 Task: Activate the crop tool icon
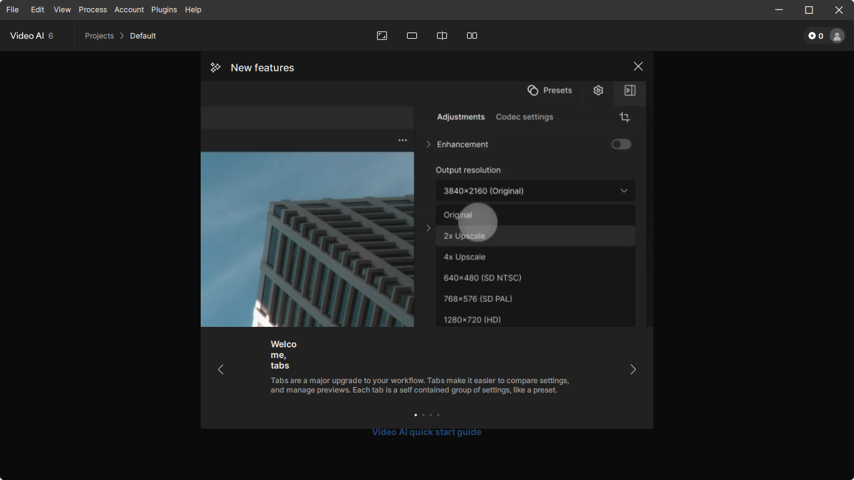click(x=625, y=117)
